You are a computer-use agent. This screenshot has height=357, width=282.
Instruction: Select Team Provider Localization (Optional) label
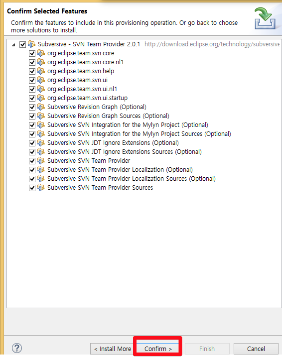(120, 170)
